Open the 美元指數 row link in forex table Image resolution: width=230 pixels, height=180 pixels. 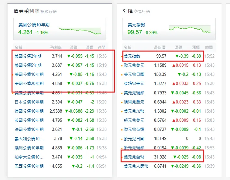coord(132,56)
